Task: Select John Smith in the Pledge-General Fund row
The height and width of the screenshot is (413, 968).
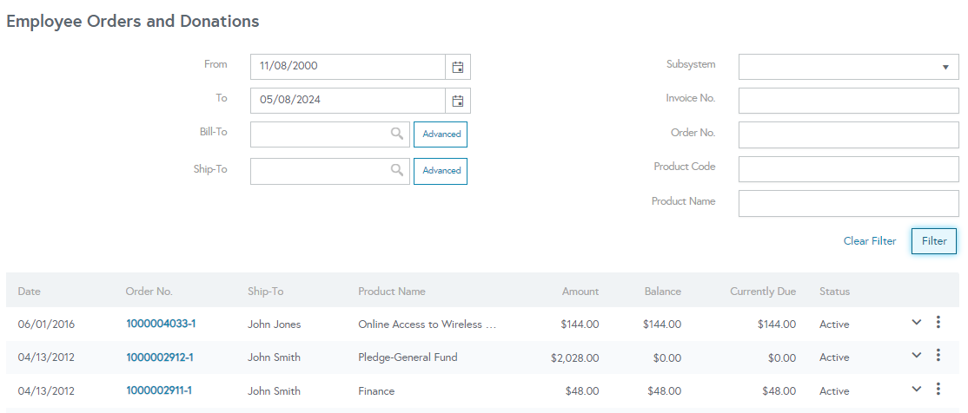Action: [x=274, y=357]
